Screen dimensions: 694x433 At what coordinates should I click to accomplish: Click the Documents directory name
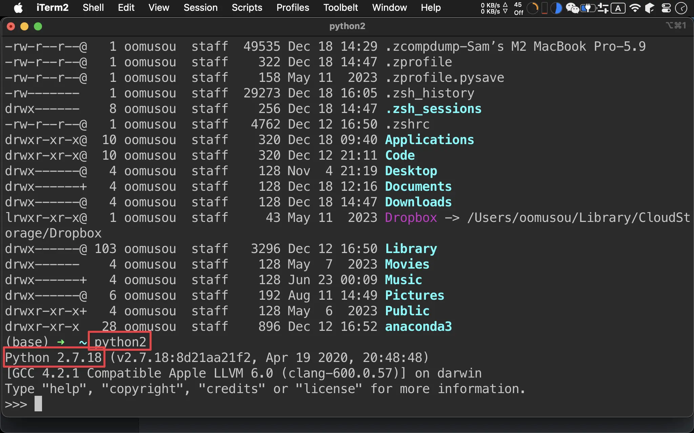point(419,187)
